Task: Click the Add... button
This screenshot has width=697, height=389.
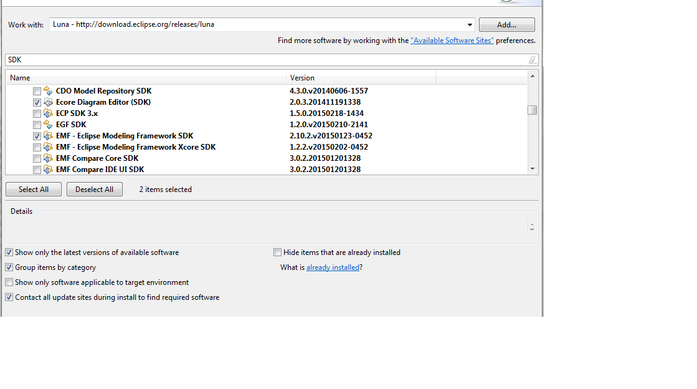Action: point(507,24)
